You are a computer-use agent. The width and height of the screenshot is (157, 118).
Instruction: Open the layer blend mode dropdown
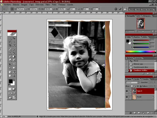pyautogui.click(x=132, y=82)
